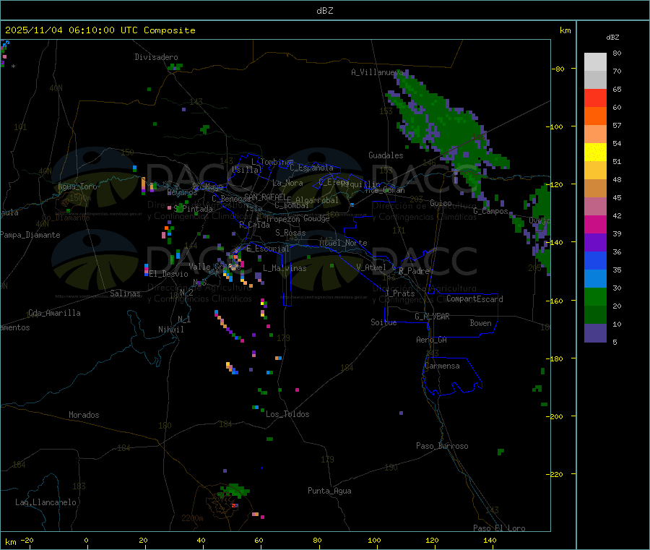
Task: Select the 'Guadales' place label
Action: (x=386, y=155)
